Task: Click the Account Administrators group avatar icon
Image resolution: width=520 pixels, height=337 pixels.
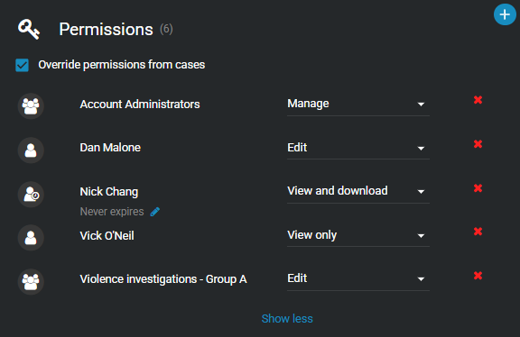Action: [31, 106]
